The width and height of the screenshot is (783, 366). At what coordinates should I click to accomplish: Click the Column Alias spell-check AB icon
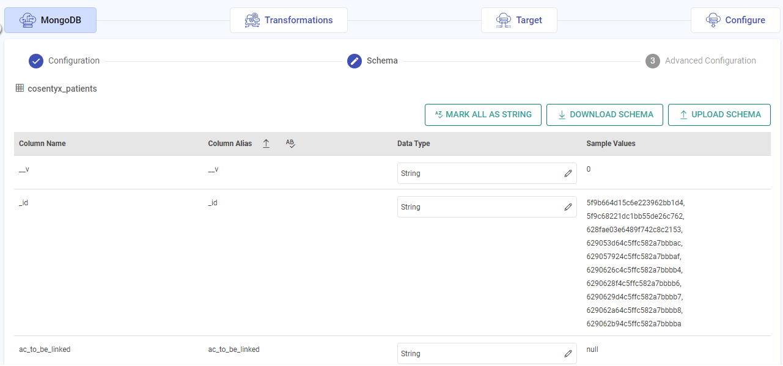(290, 144)
